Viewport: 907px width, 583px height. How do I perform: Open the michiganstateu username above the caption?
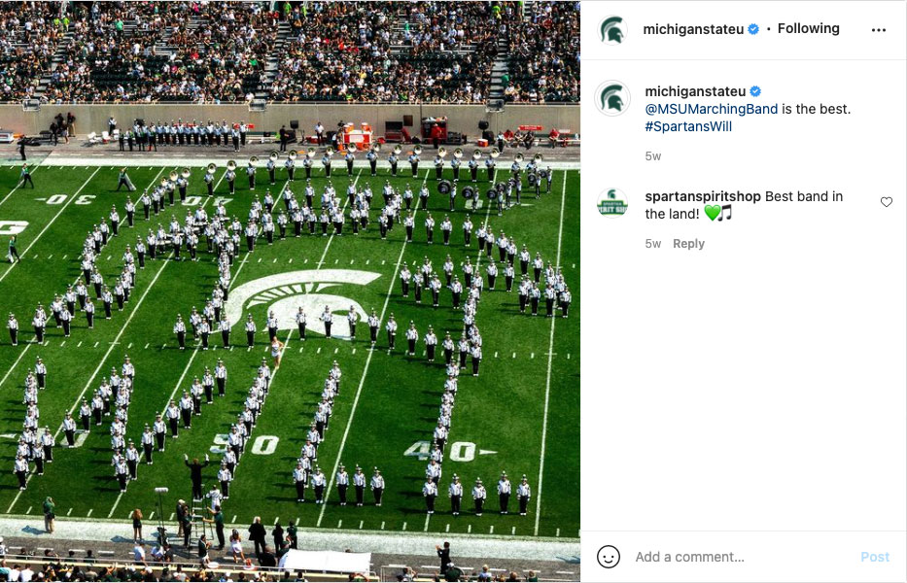coord(695,91)
